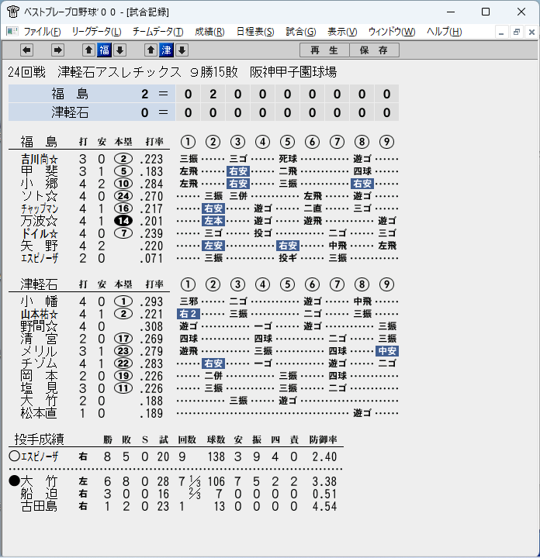Click the right arrow next game icon
Image resolution: width=540 pixels, height=558 pixels.
tap(57, 50)
